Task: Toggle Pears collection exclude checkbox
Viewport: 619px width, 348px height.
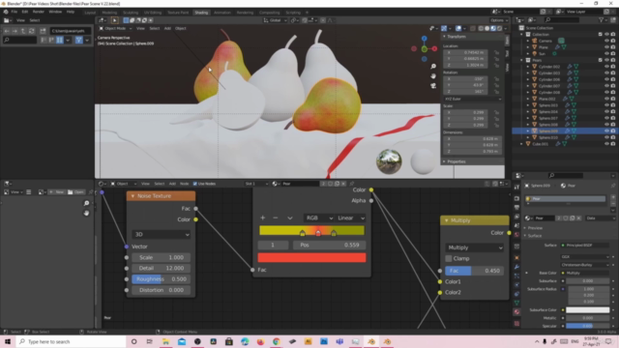Action: [601, 60]
